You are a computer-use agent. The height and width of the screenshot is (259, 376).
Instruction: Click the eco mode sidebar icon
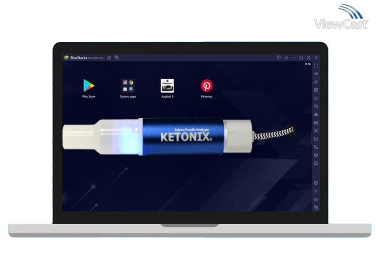click(316, 114)
